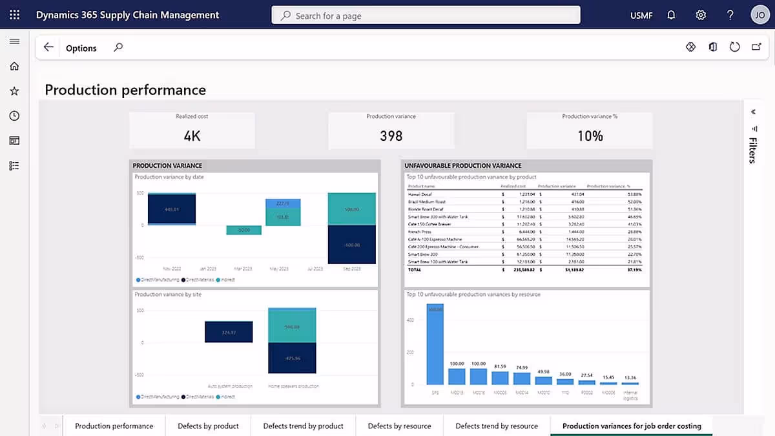Image resolution: width=775 pixels, height=436 pixels.
Task: Switch to the Defects trend by resource tab
Action: click(x=496, y=426)
